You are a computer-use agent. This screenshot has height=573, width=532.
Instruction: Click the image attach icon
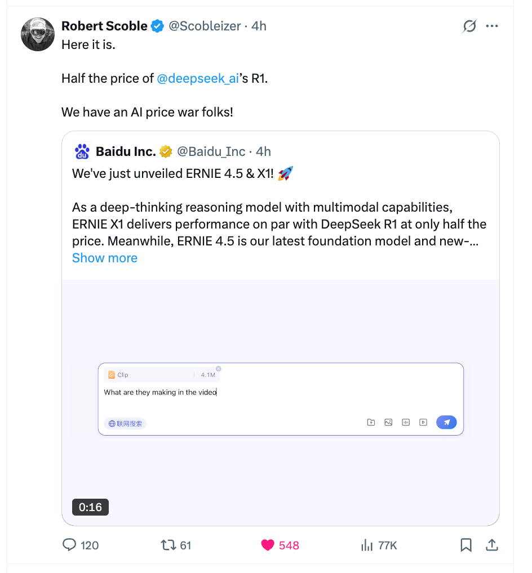[388, 422]
